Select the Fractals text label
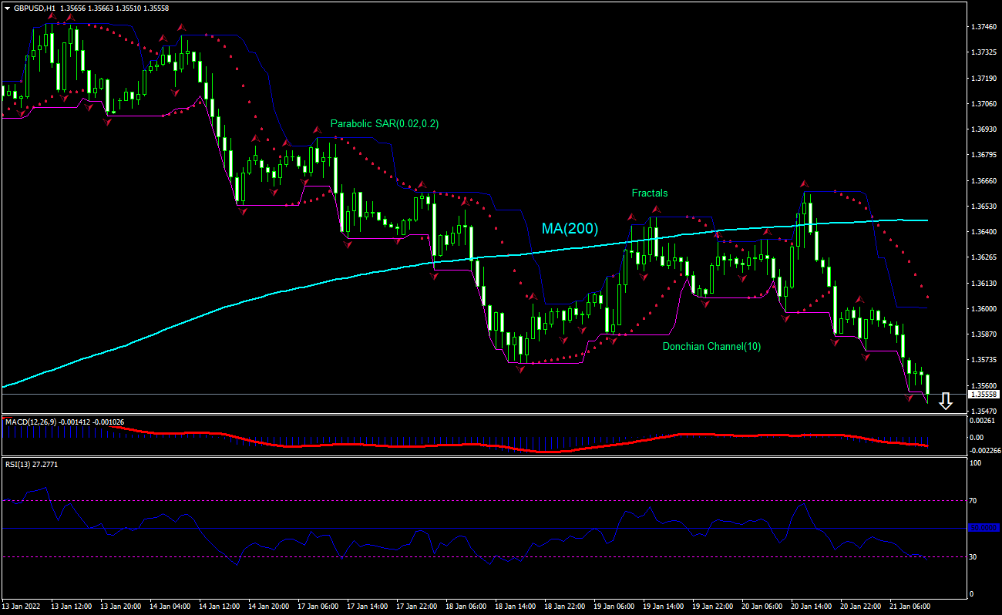 [x=650, y=193]
